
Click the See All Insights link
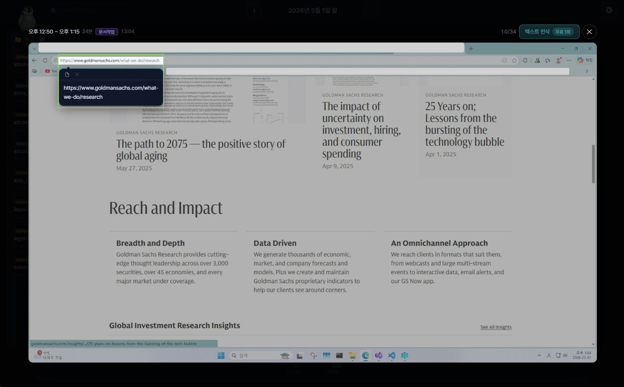pos(496,327)
